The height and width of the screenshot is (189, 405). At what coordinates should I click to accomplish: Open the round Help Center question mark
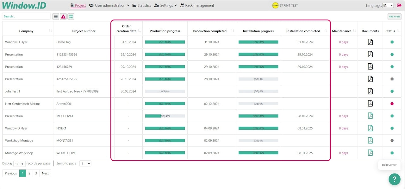(x=394, y=179)
